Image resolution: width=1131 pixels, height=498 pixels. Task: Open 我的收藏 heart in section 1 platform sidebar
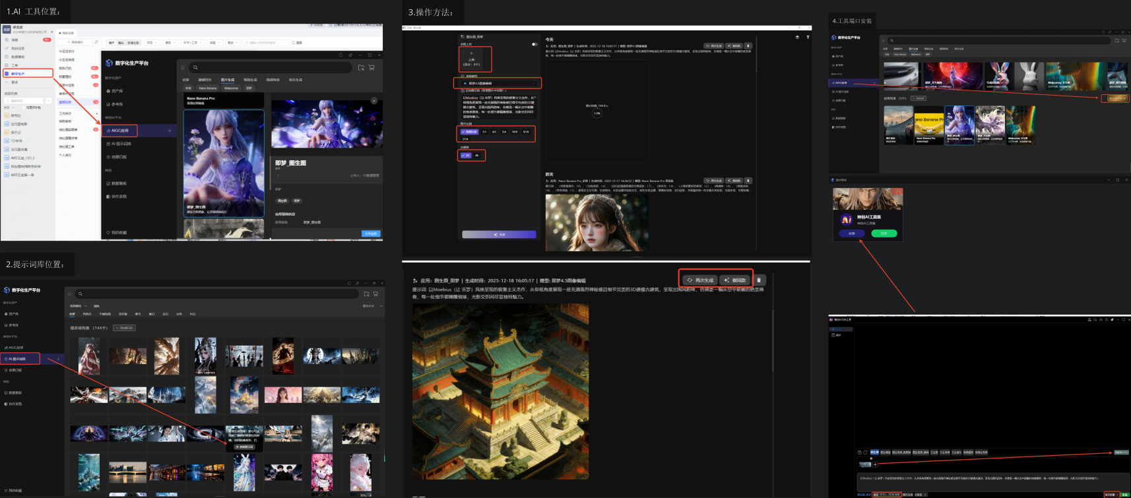click(x=108, y=233)
